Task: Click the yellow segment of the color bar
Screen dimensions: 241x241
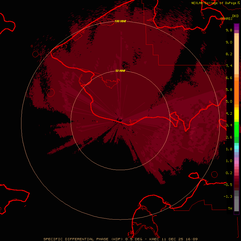Action: tap(236, 115)
